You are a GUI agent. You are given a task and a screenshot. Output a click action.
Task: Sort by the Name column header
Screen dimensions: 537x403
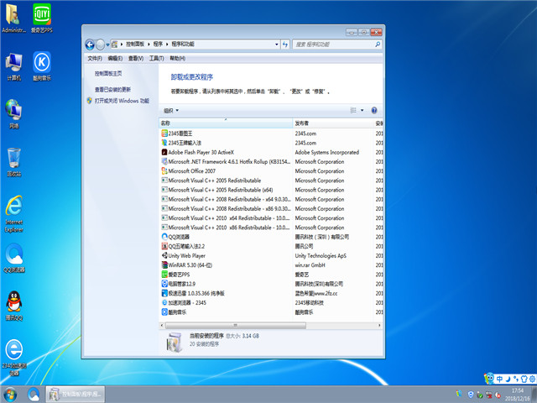point(226,123)
